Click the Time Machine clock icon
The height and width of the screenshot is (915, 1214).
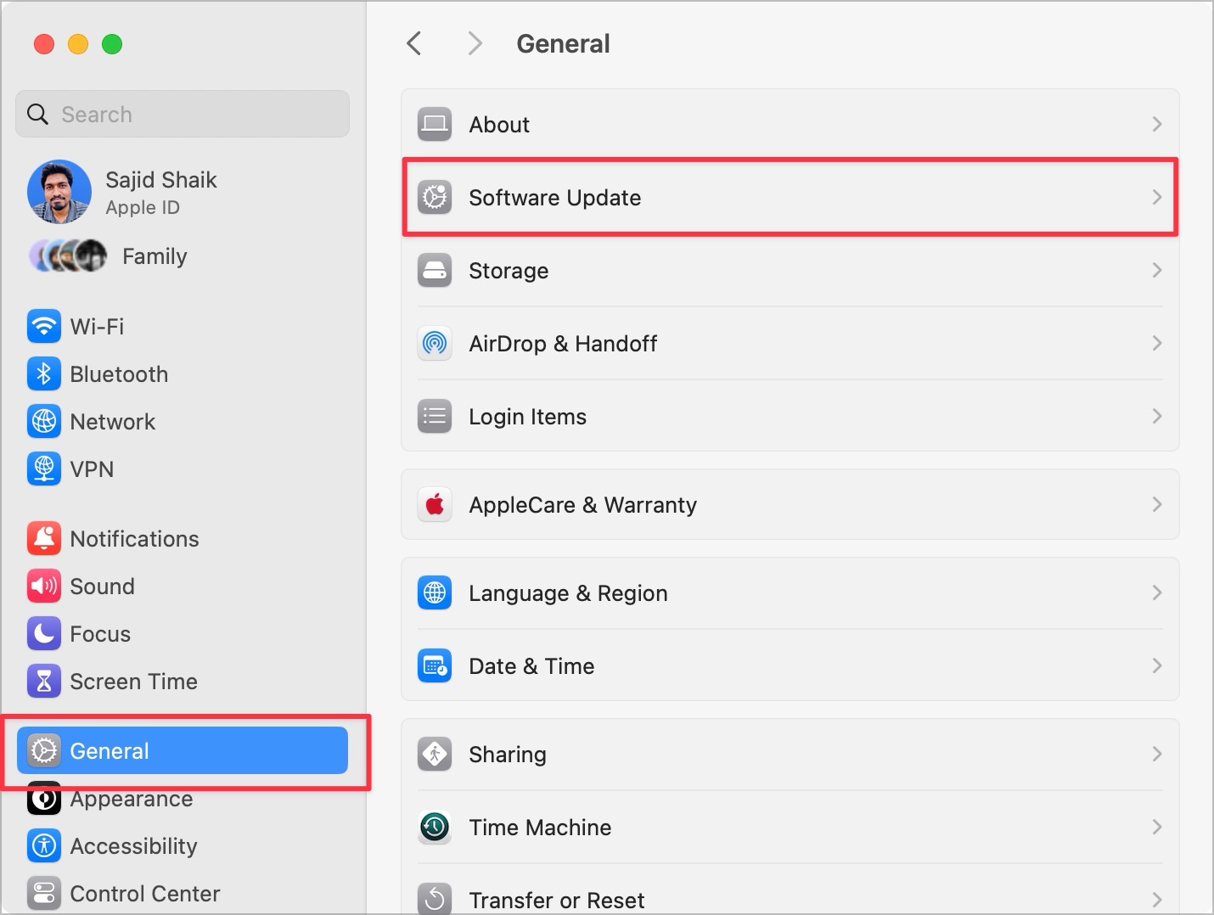435,828
